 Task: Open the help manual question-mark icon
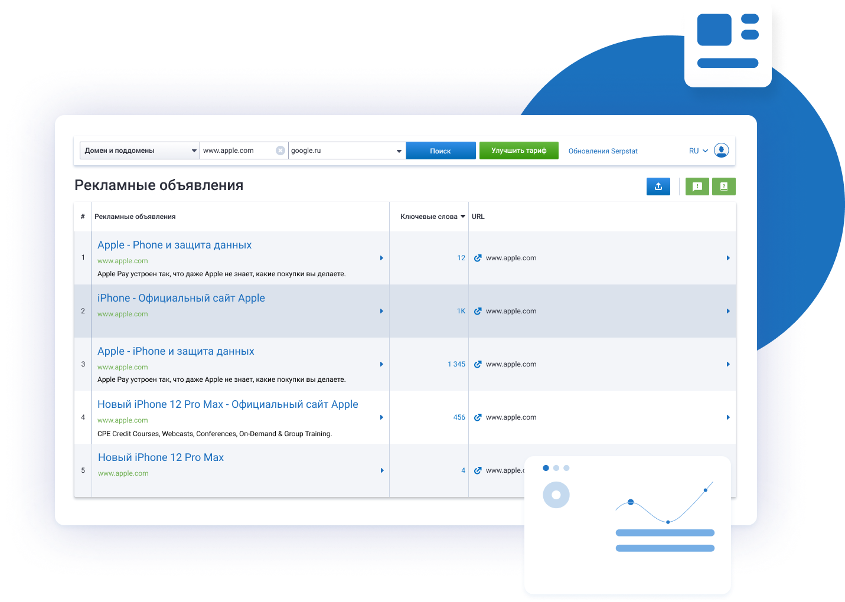click(x=724, y=186)
